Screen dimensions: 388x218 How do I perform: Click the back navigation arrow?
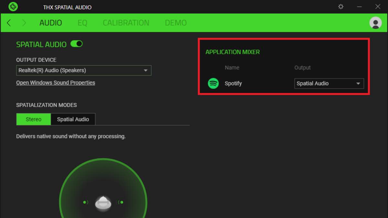click(9, 23)
